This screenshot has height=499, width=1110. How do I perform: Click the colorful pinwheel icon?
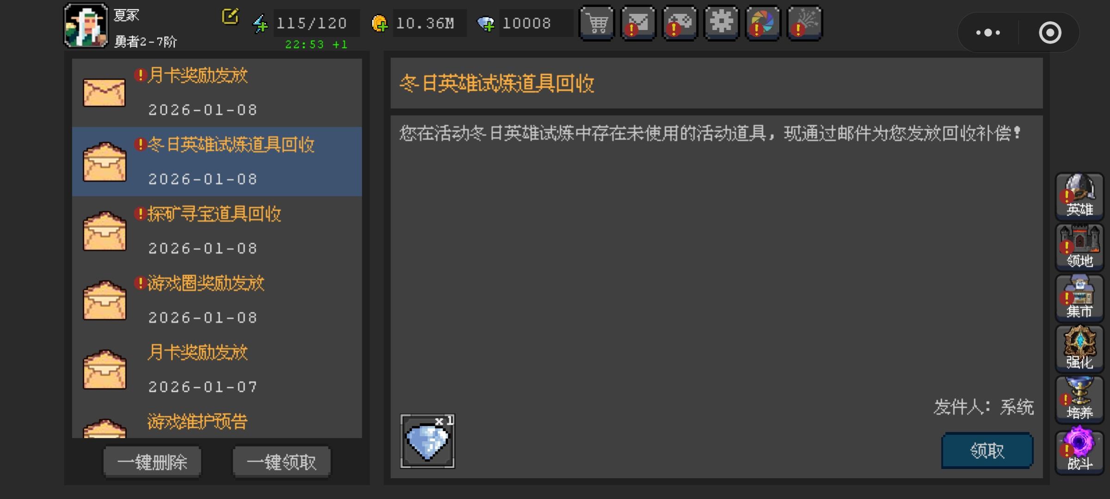pyautogui.click(x=763, y=23)
